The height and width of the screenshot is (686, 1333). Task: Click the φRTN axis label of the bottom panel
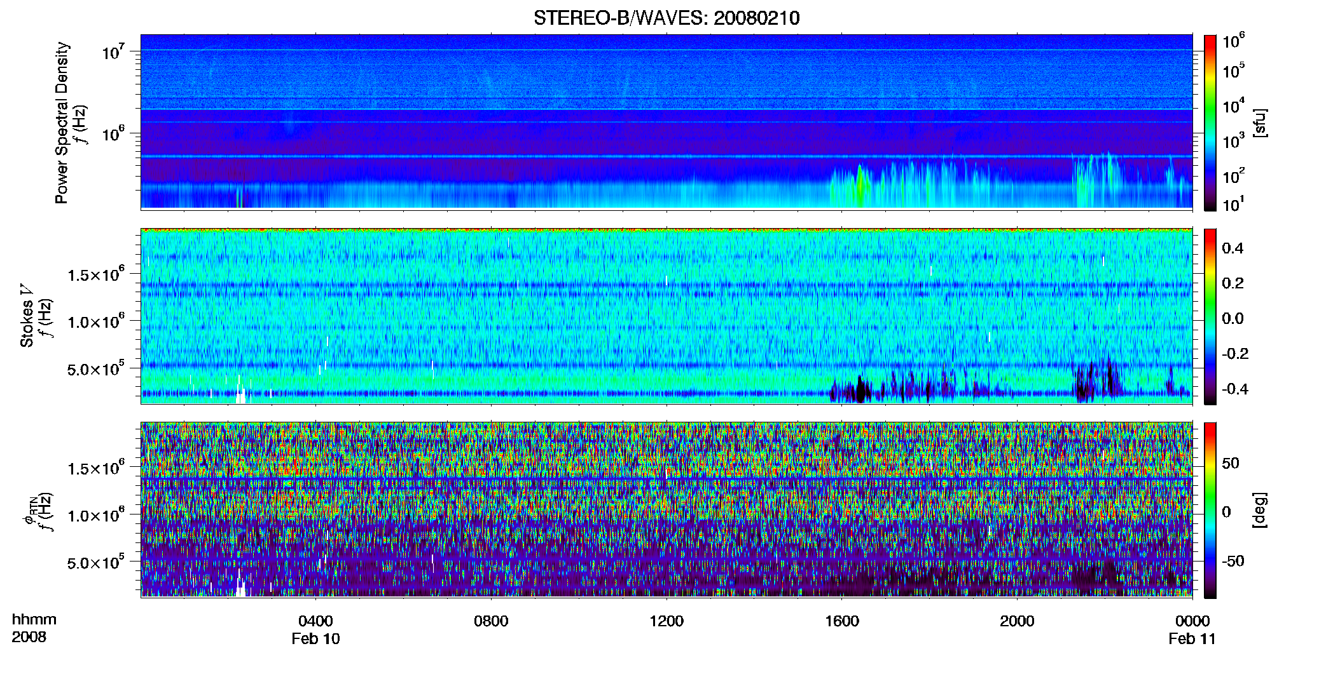pos(30,510)
